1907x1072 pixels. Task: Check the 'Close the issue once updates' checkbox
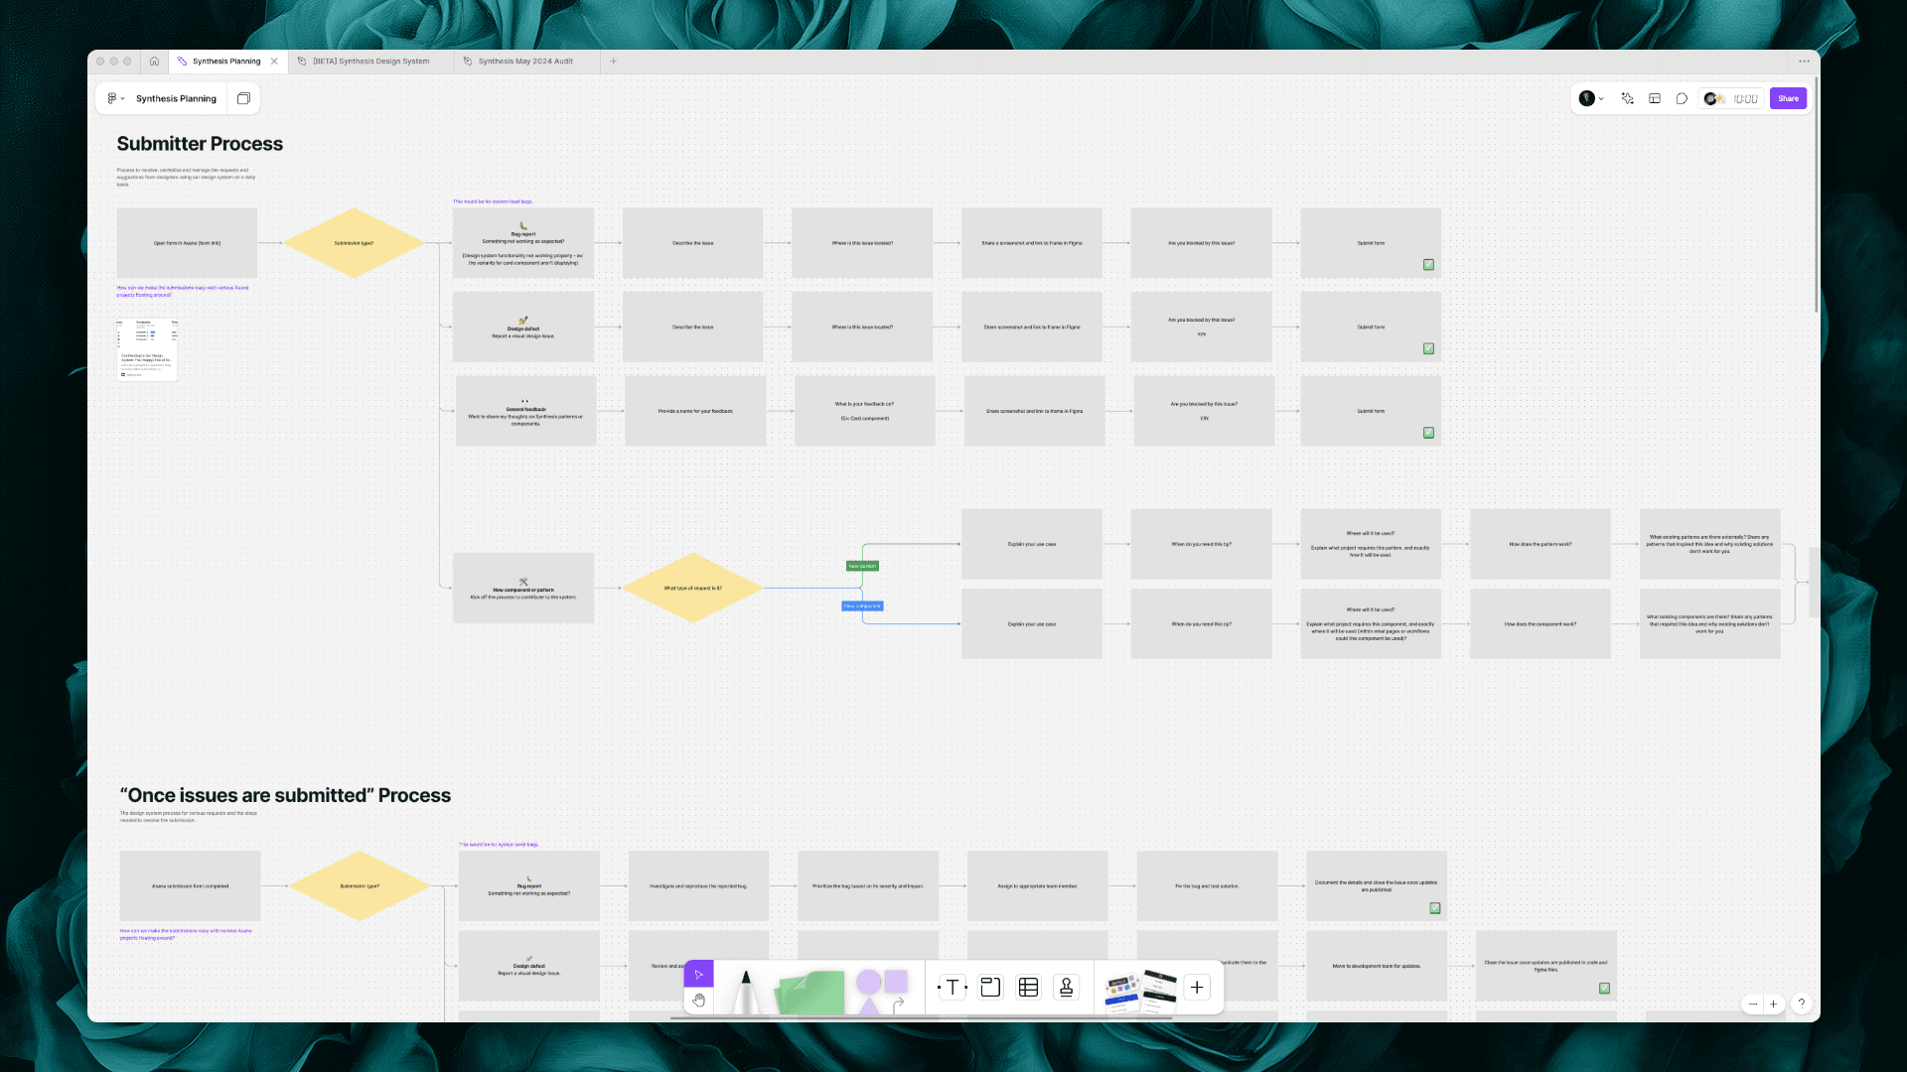[x=1604, y=989]
